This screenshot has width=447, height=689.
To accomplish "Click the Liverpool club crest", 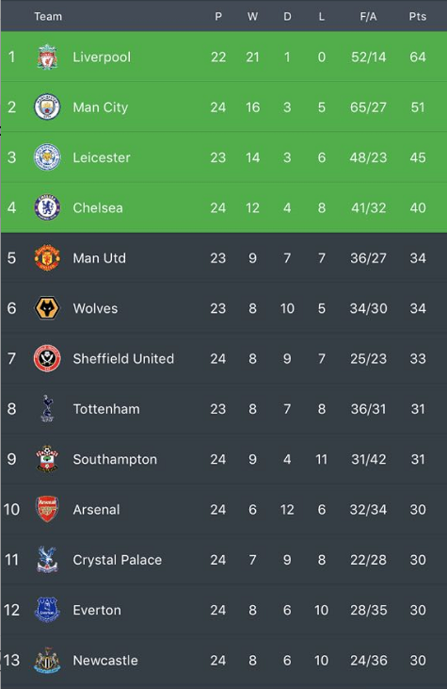I will pos(47,57).
